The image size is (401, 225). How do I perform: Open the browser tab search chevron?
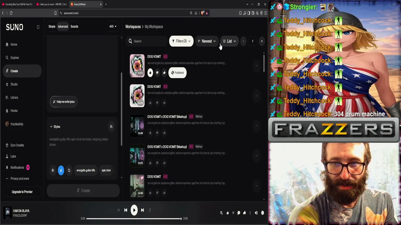[x=247, y=4]
